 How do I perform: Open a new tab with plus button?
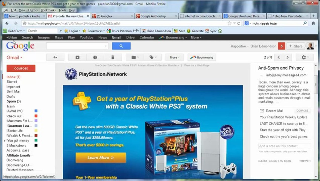pos(313,16)
